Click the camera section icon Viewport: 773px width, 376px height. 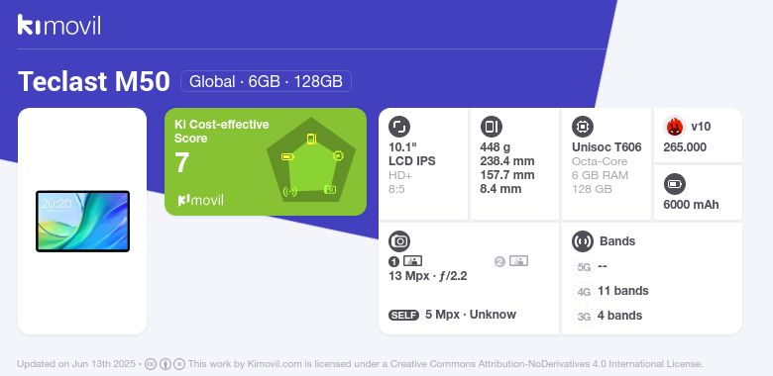click(399, 241)
